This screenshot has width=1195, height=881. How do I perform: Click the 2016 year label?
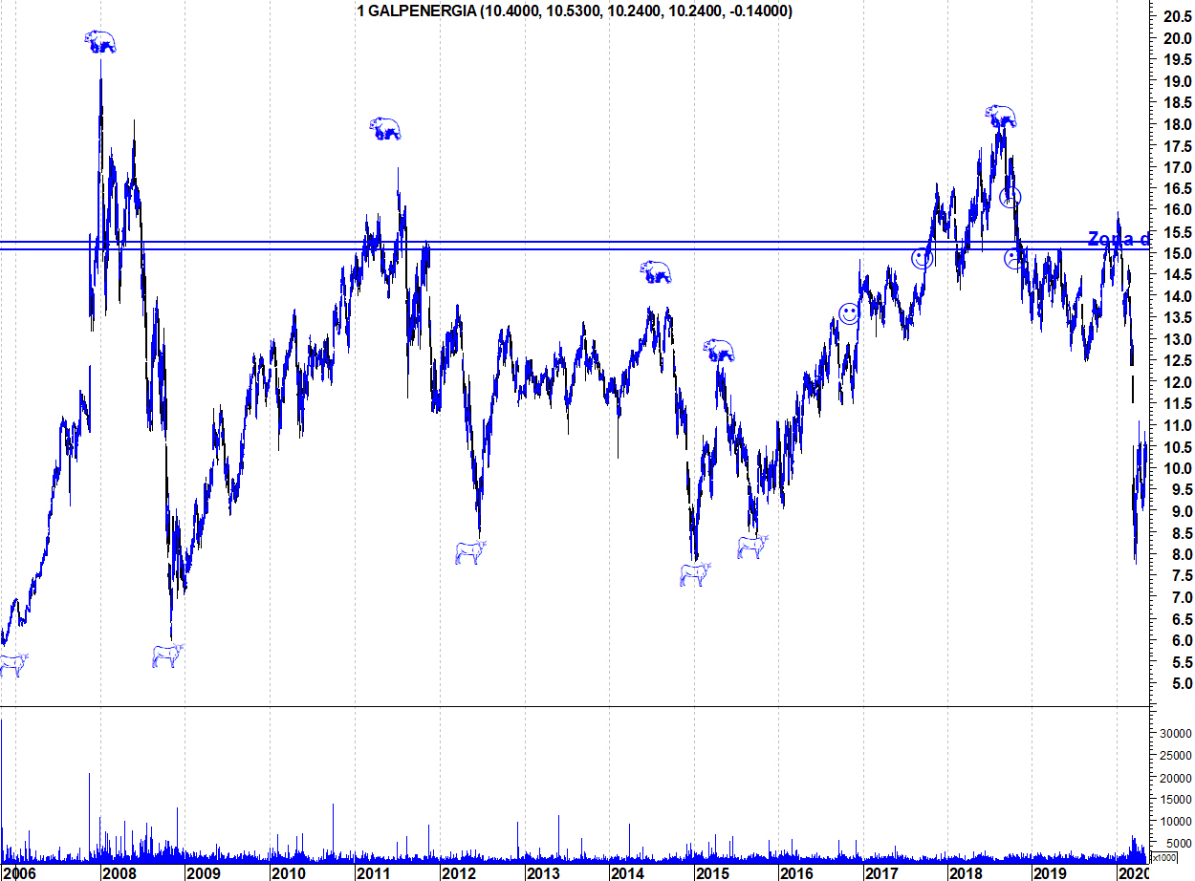(x=795, y=872)
